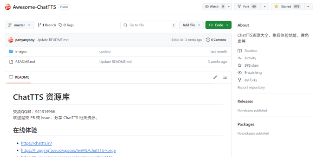Expand the Watch dropdown arrow
Image resolution: width=325 pixels, height=157 pixels.
point(229,6)
